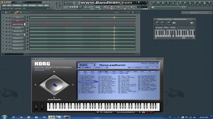Click the Bandicam magnifier icon
The height and width of the screenshot is (119, 213).
[101, 112]
